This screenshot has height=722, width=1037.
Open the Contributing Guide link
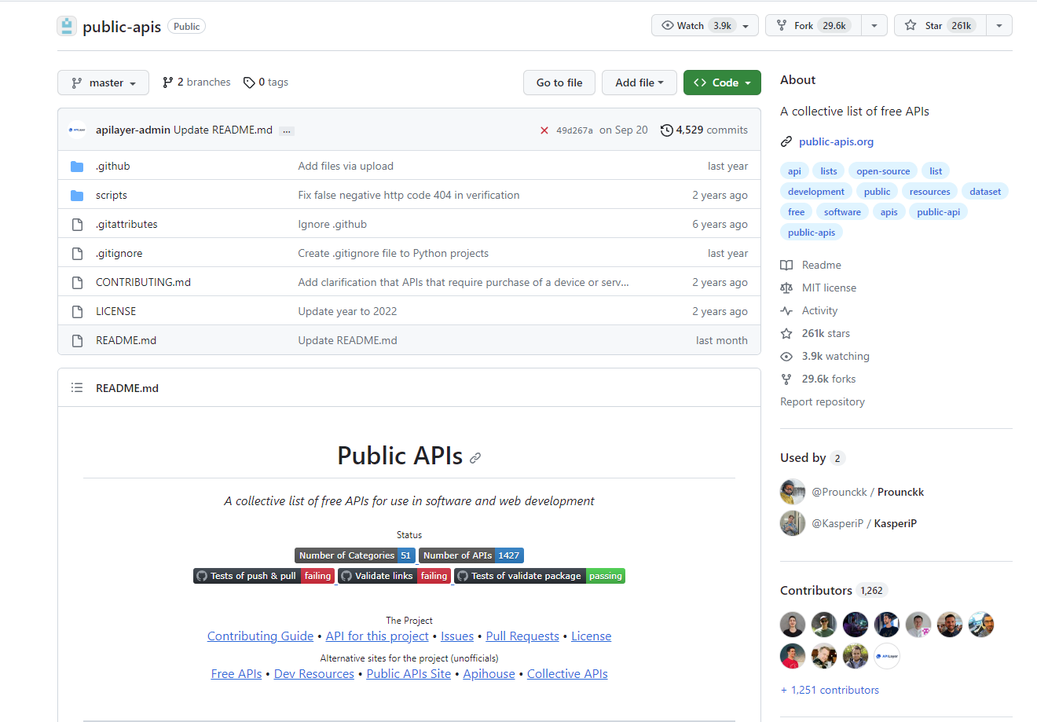pyautogui.click(x=260, y=636)
